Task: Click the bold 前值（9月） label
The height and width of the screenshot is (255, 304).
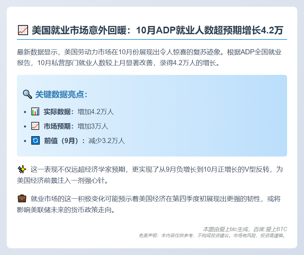Action: pos(61,141)
